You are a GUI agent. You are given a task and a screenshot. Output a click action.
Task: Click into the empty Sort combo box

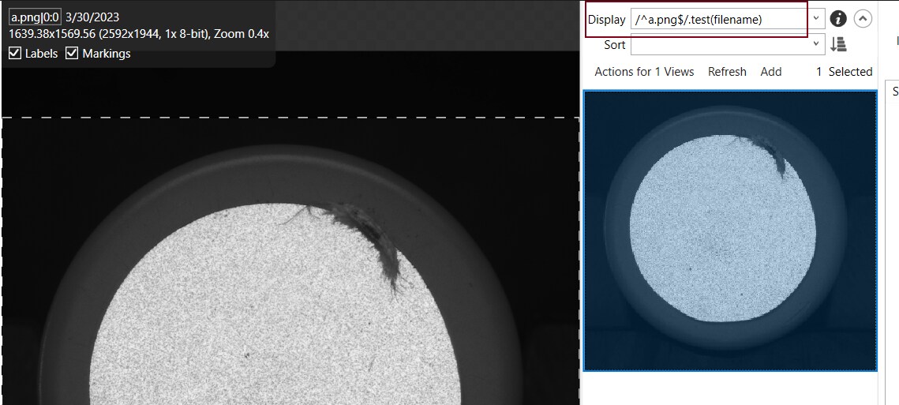[x=718, y=44]
